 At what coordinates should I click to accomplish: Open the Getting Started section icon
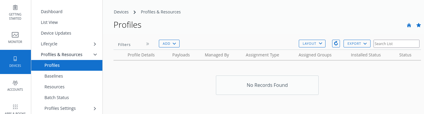tap(15, 7)
